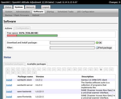Click the OpenWrt title in header
Image resolution: width=121 pixels, height=99 pixels.
(x=5, y=2)
